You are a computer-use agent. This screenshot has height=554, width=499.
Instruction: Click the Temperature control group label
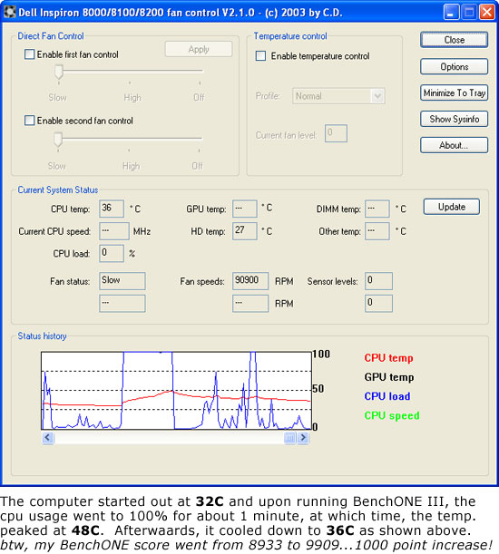[290, 36]
